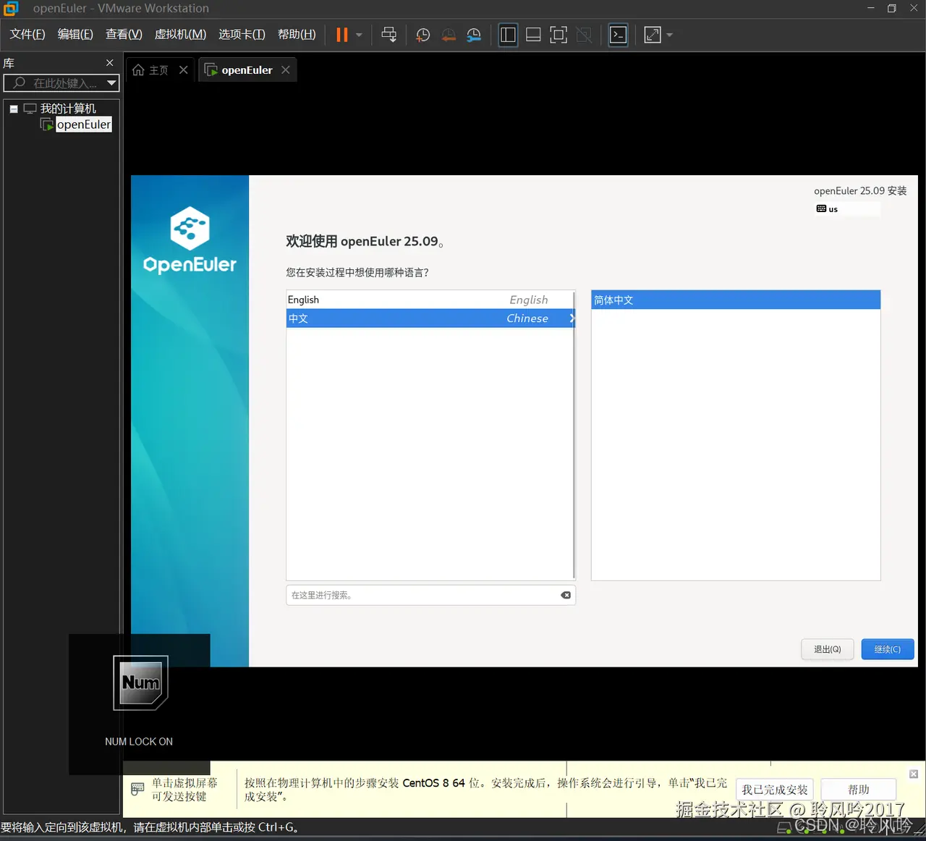
Task: Select 中文 Chinese in the language list
Action: [430, 318]
